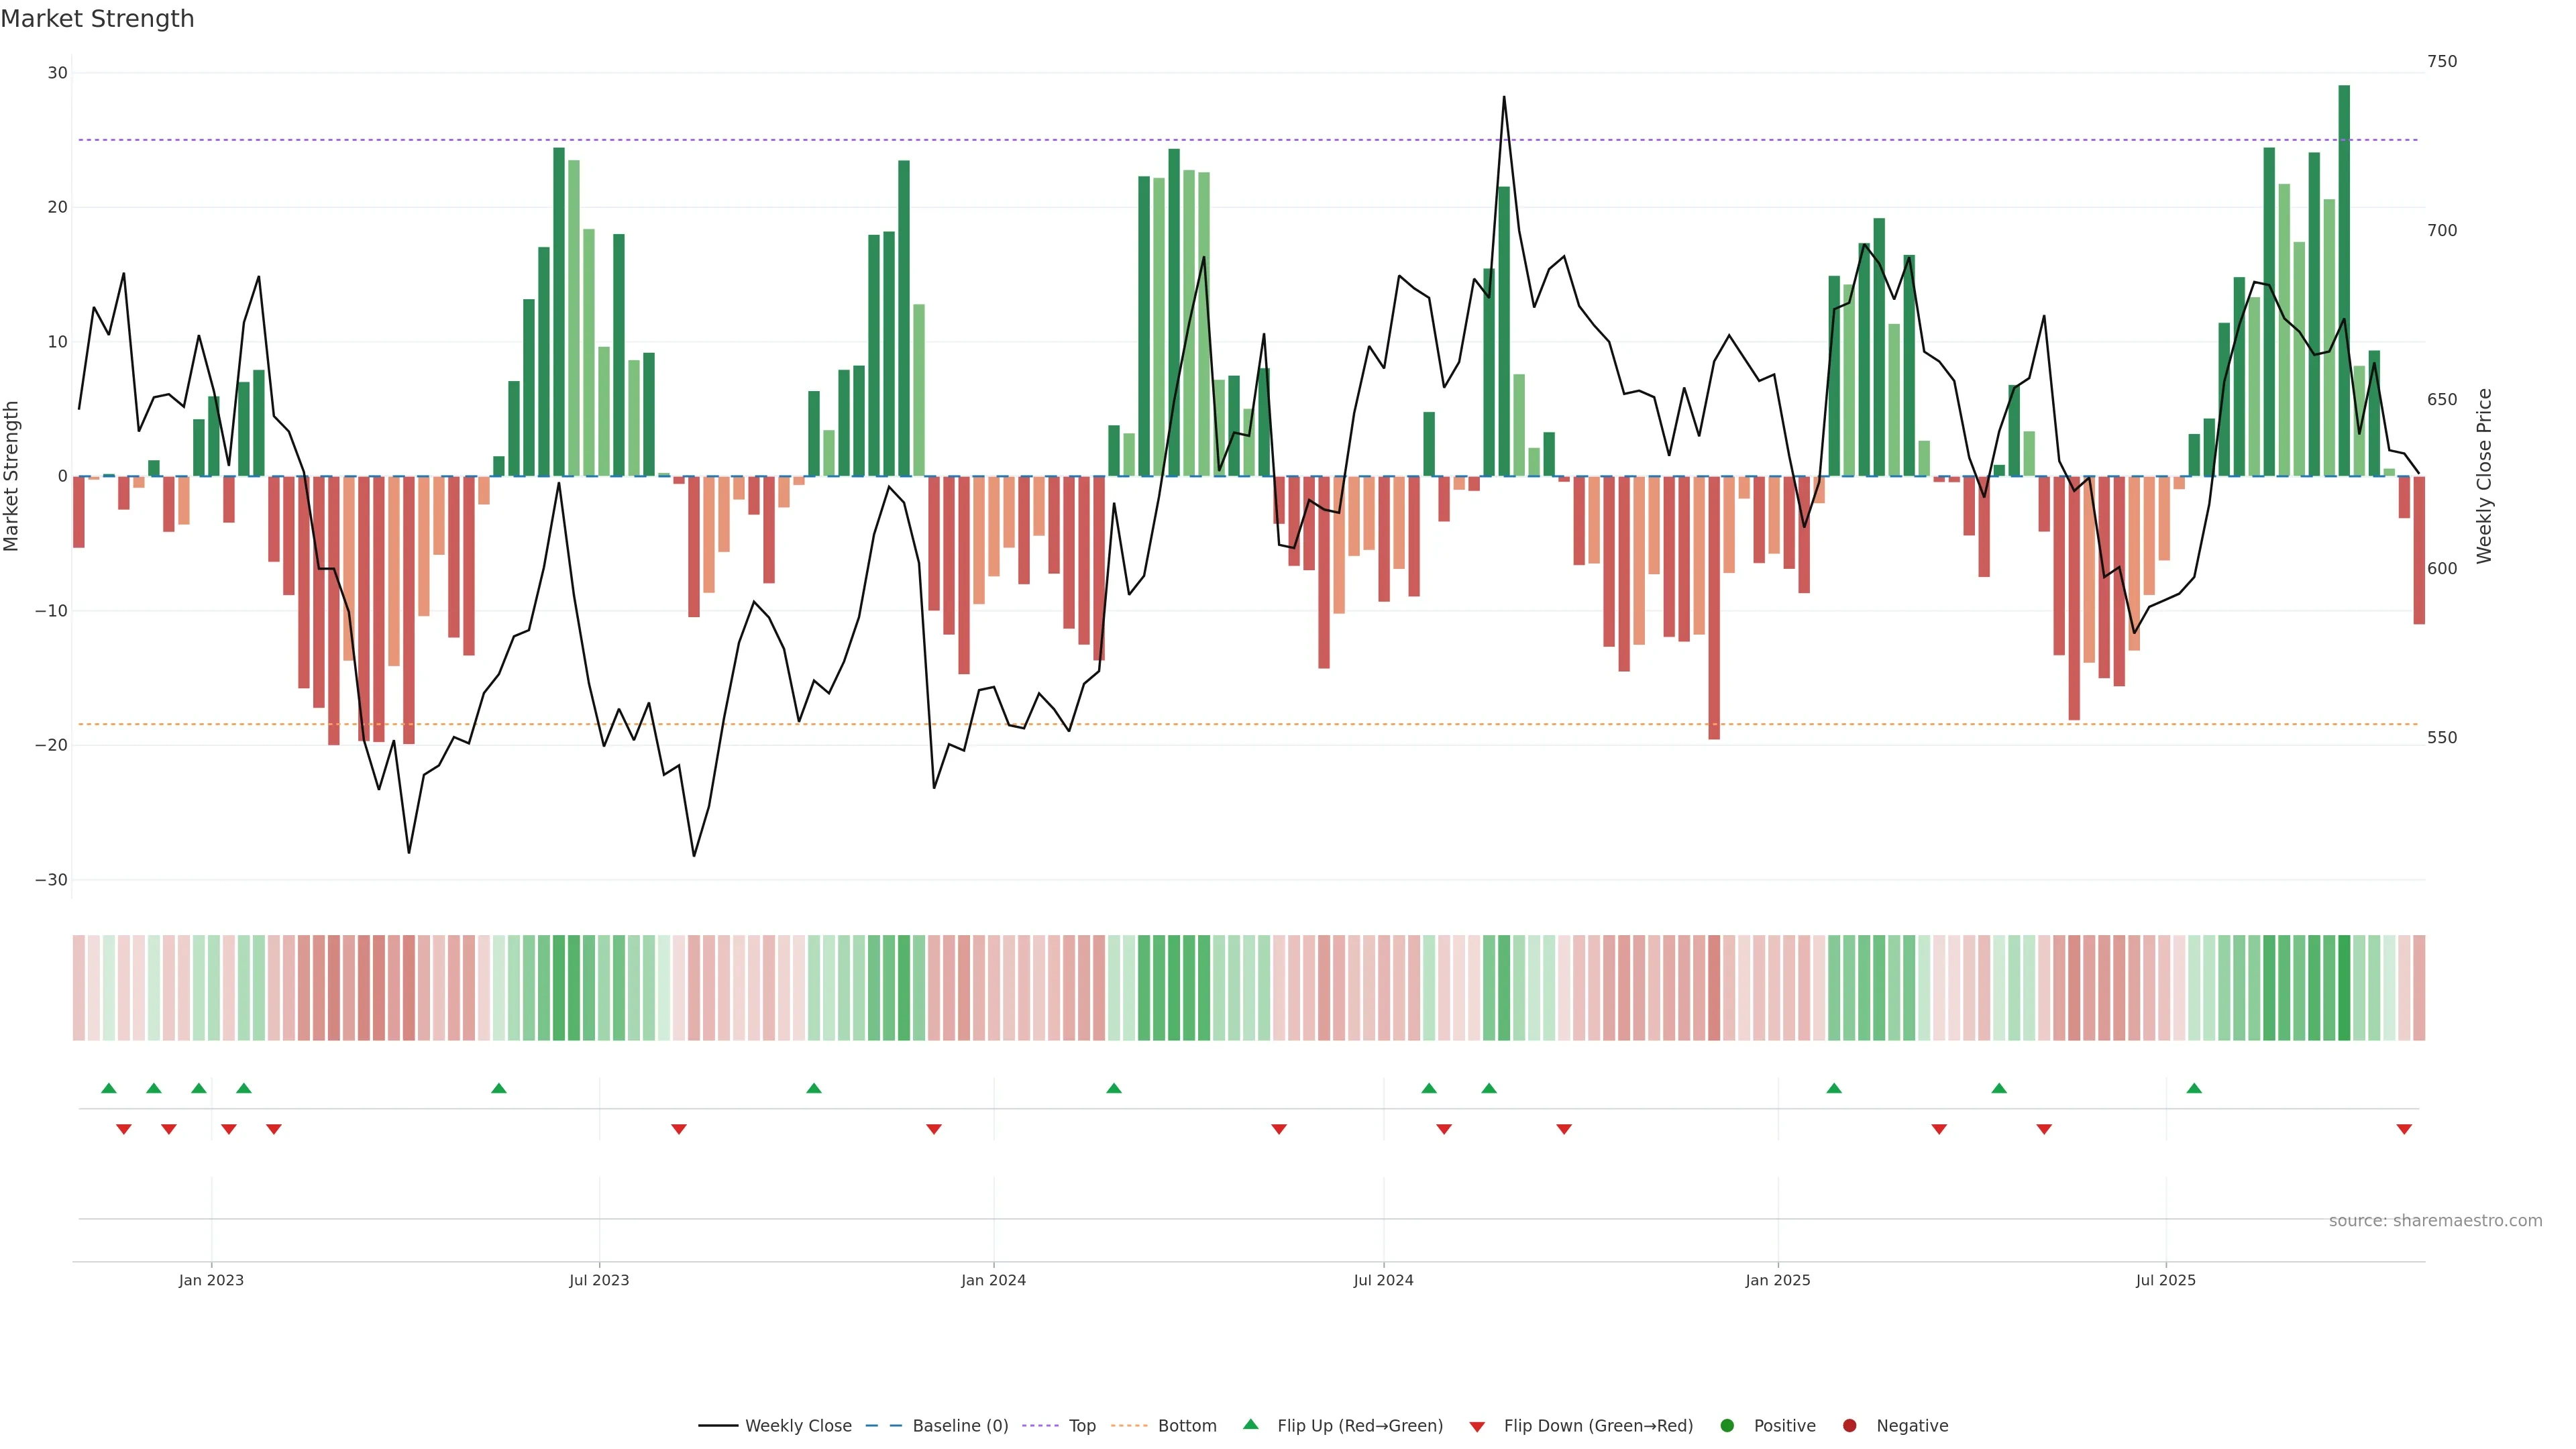Click the leftmost green flip-up triangle marker
This screenshot has width=2576, height=1449.
point(109,1088)
